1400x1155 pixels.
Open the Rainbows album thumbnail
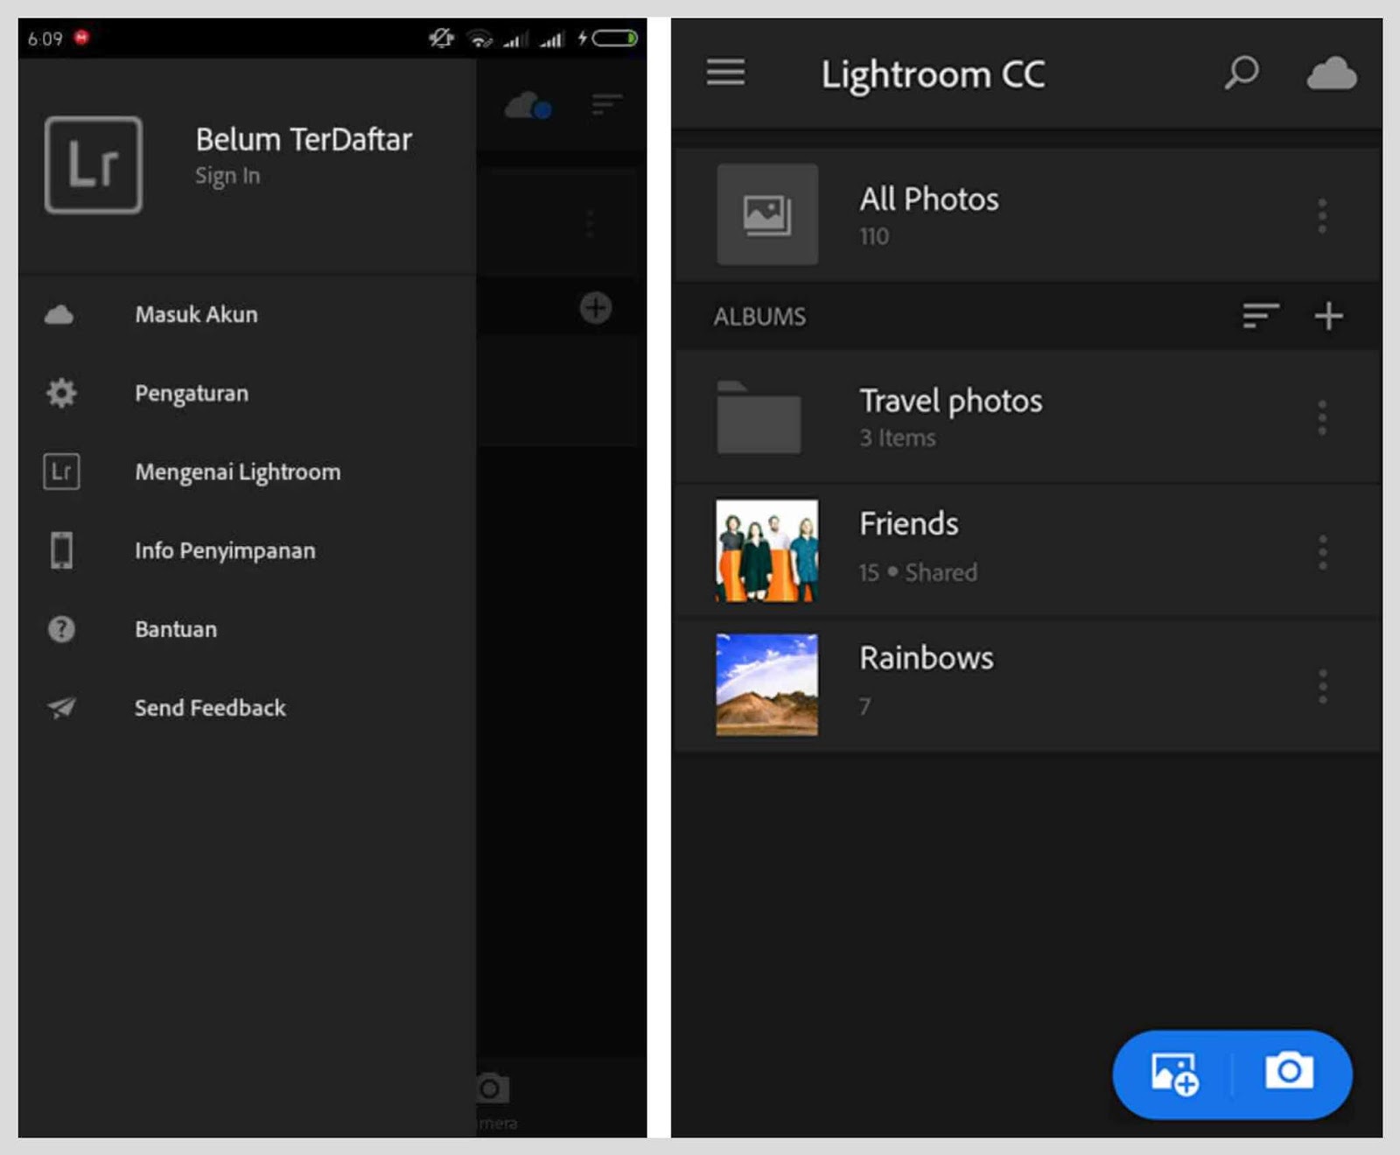[767, 684]
